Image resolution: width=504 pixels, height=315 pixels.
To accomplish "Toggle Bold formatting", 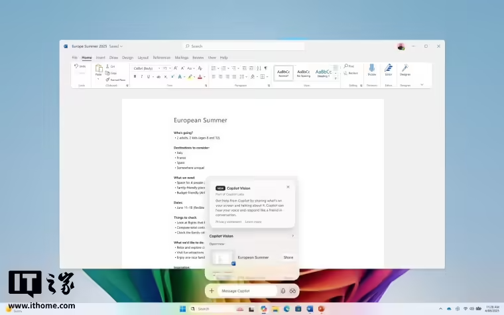I will click(135, 76).
